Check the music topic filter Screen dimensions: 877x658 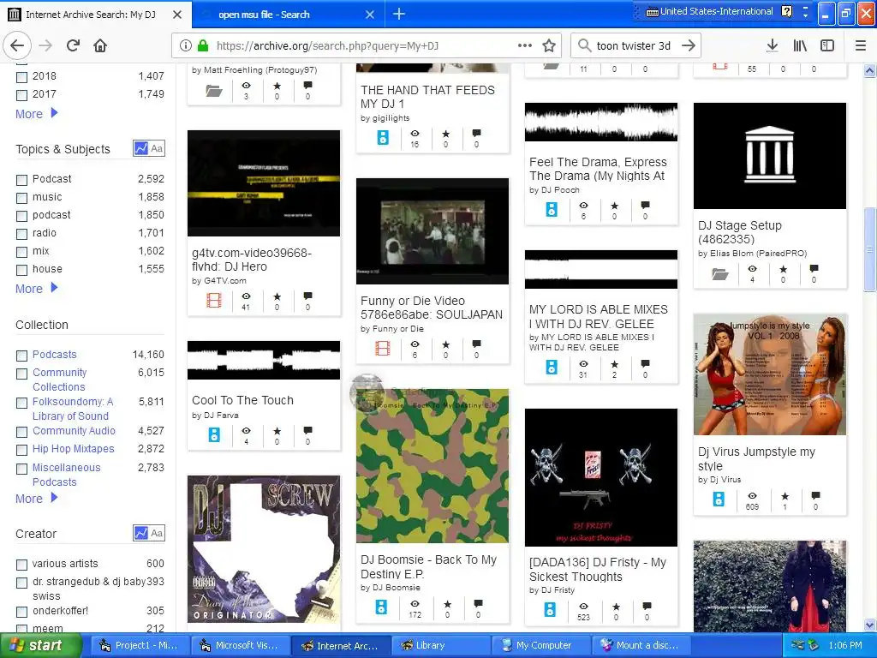click(21, 198)
